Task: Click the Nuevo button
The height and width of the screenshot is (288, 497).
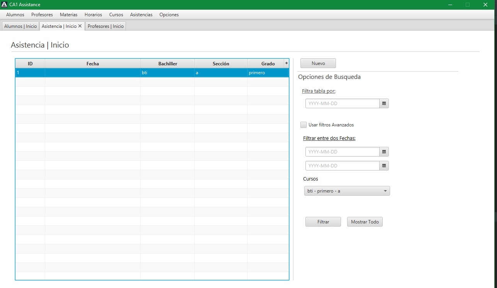Action: click(x=318, y=63)
